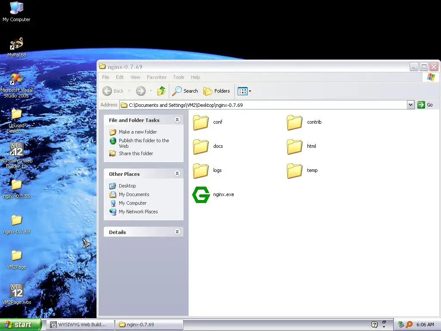The width and height of the screenshot is (441, 331).
Task: Expand the Address bar dropdown
Action: pos(410,105)
